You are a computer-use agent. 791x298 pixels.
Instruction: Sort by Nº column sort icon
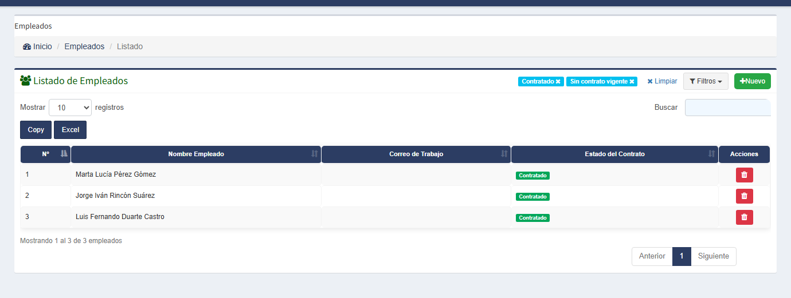point(64,154)
